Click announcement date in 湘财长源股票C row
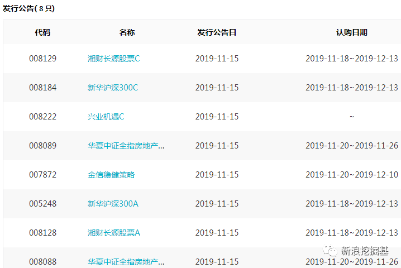The height and width of the screenshot is (268, 401). [x=217, y=59]
